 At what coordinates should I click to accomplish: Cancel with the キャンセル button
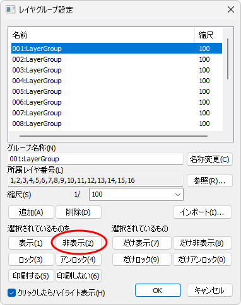pos(209,291)
